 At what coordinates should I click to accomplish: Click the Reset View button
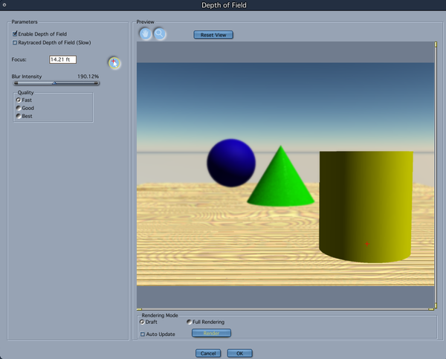(213, 35)
